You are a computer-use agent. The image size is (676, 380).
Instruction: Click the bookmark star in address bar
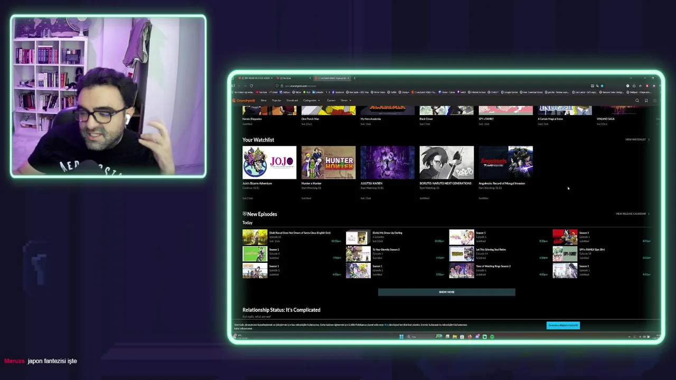(x=602, y=85)
